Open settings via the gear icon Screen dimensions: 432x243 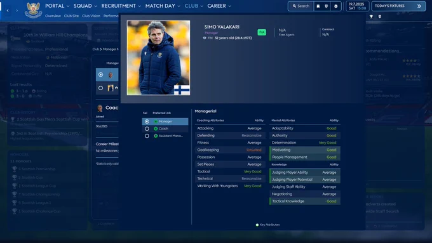pyautogui.click(x=336, y=6)
